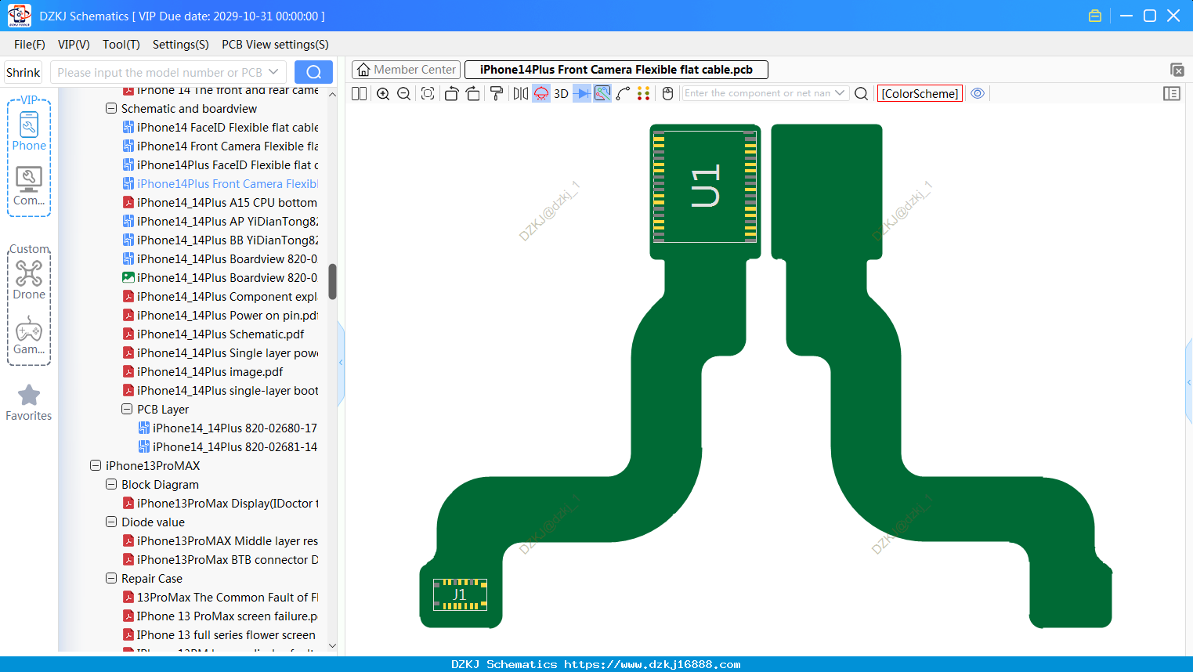Open the ColorScheme button
Image resolution: width=1193 pixels, height=672 pixels.
point(920,93)
